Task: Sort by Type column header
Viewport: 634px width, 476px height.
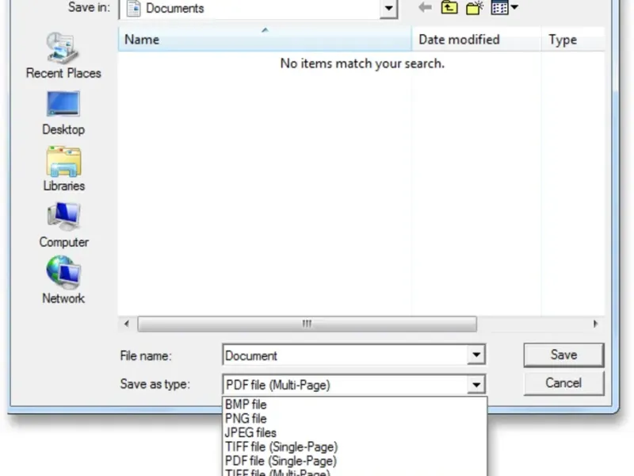Action: [573, 39]
